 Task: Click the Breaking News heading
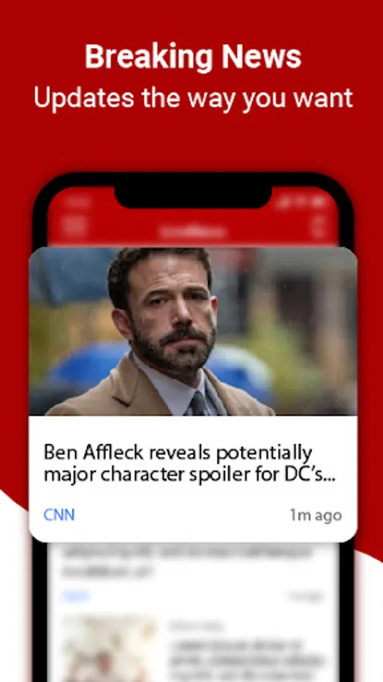coord(193,57)
